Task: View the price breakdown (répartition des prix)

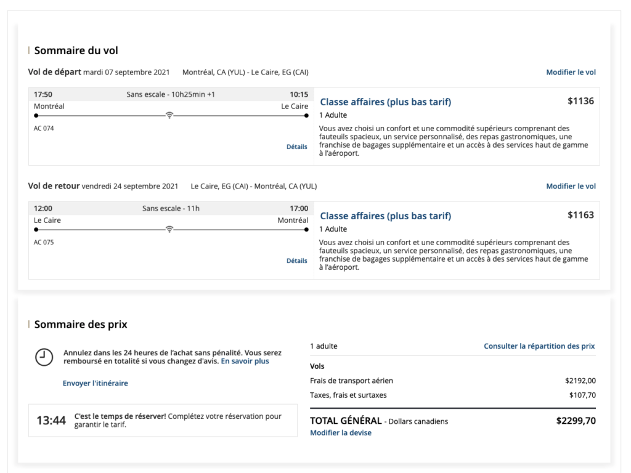Action: tap(539, 346)
